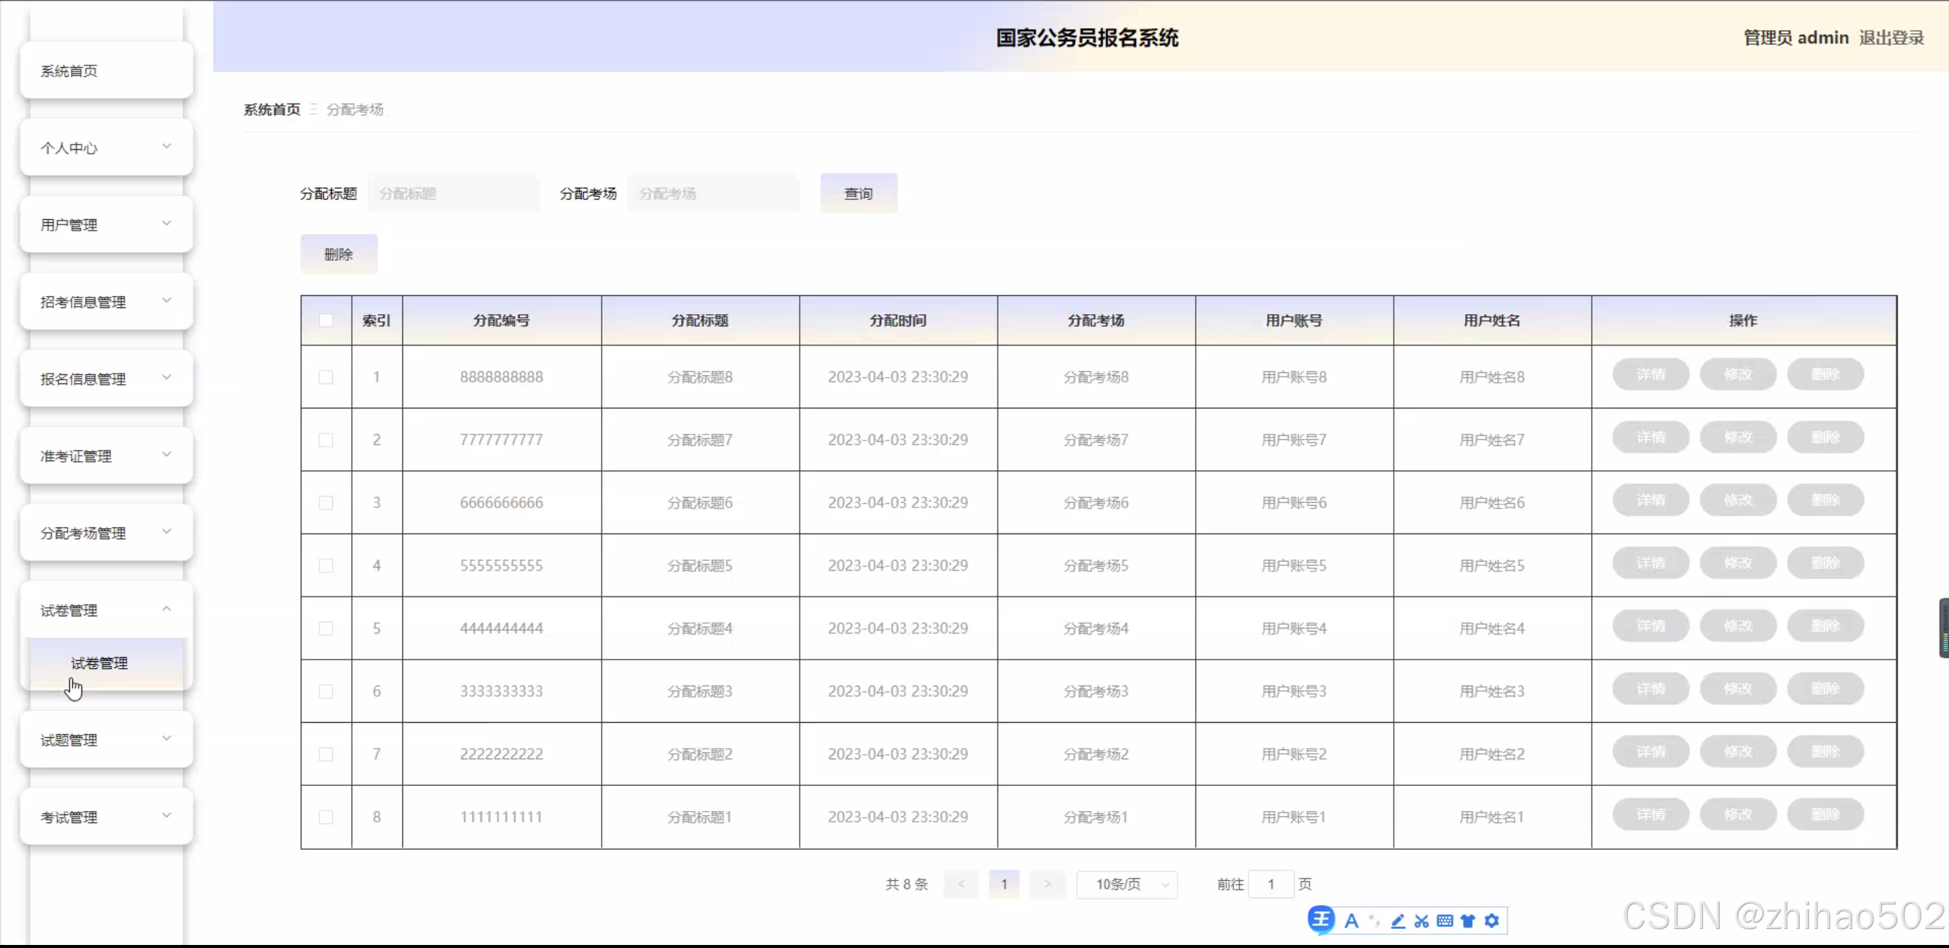Image resolution: width=1949 pixels, height=948 pixels.
Task: Select the 试卷管理 submenu item
Action: [x=100, y=663]
